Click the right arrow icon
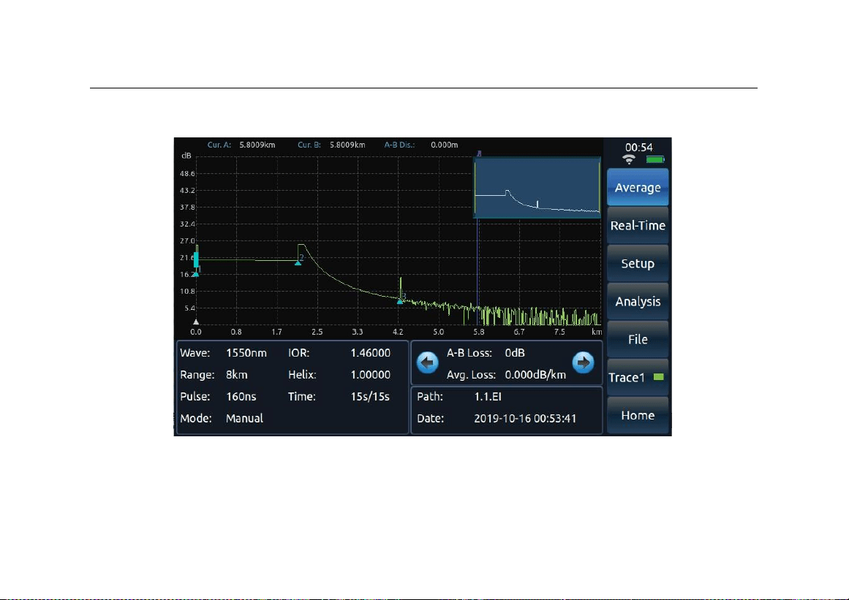 tap(583, 362)
